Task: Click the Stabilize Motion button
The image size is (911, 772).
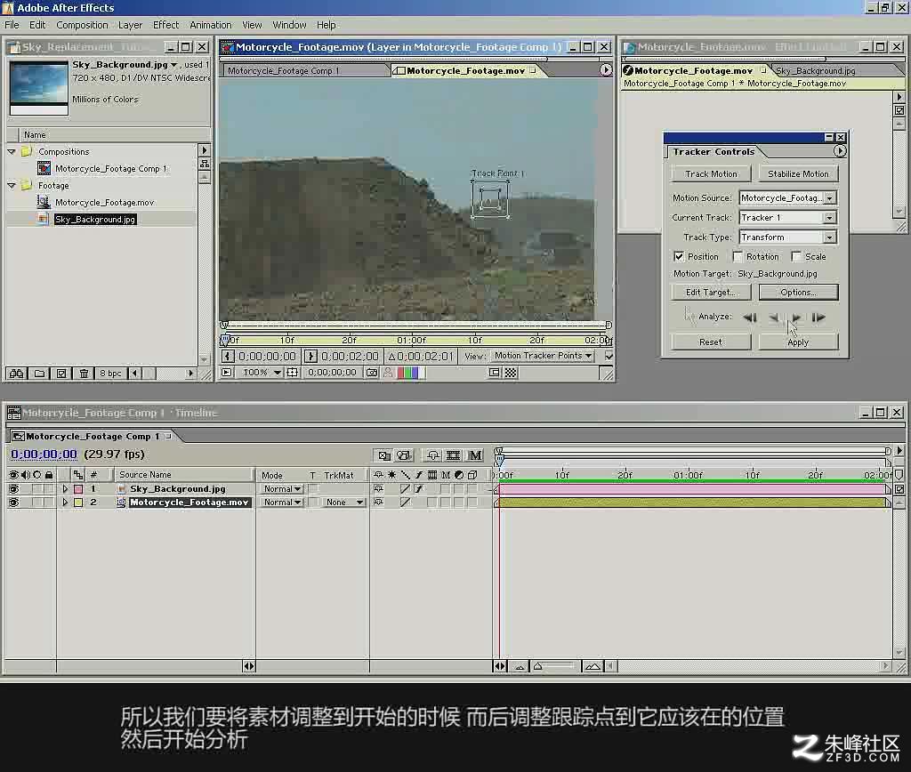Action: (798, 173)
